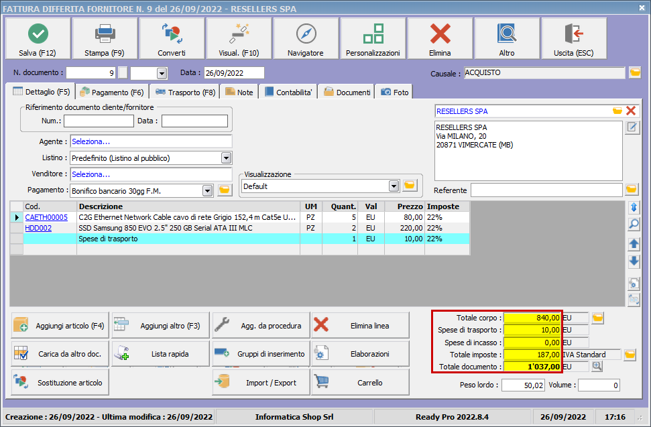Open Personalizzazioni settings
This screenshot has width=651, height=427.
[x=373, y=39]
